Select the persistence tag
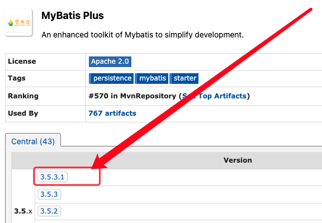Viewport: 322px width, 223px height. click(111, 78)
